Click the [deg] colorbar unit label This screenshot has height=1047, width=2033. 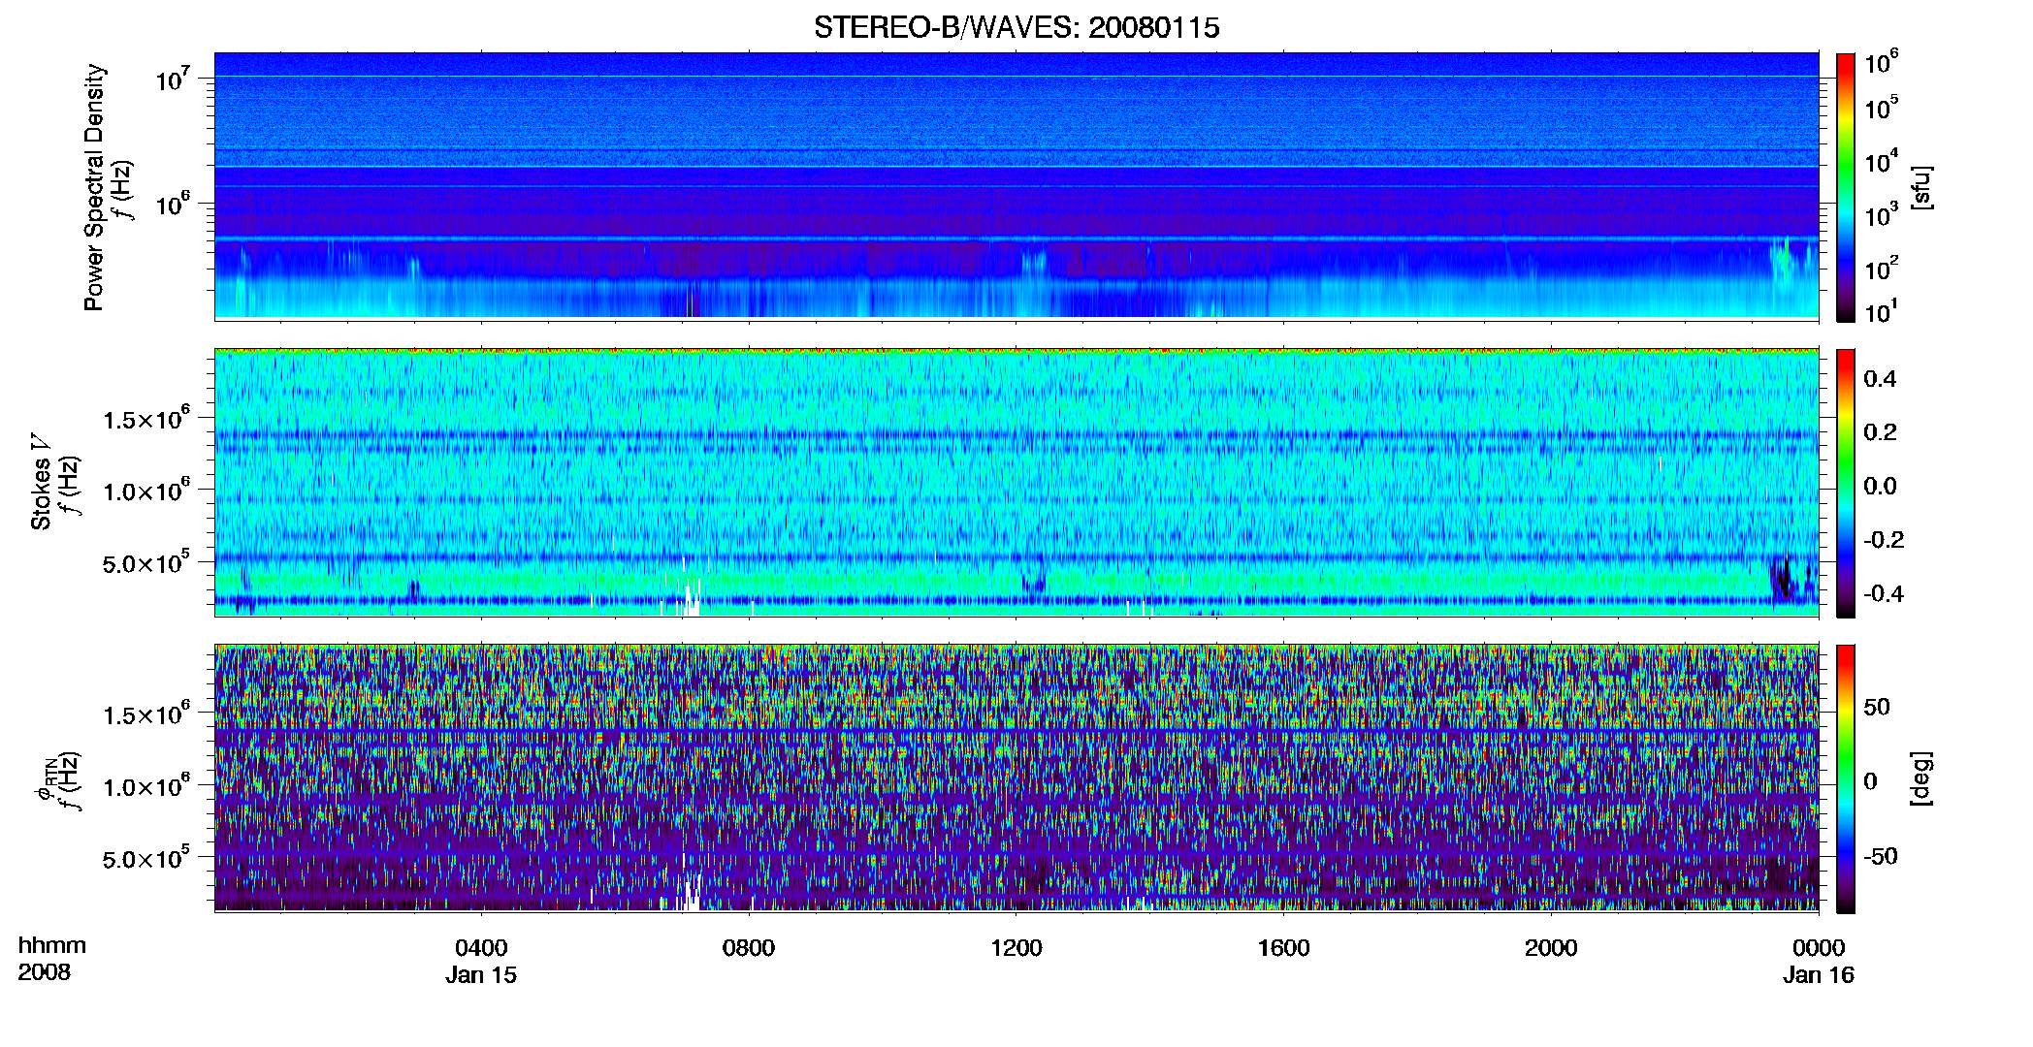coord(1922,778)
